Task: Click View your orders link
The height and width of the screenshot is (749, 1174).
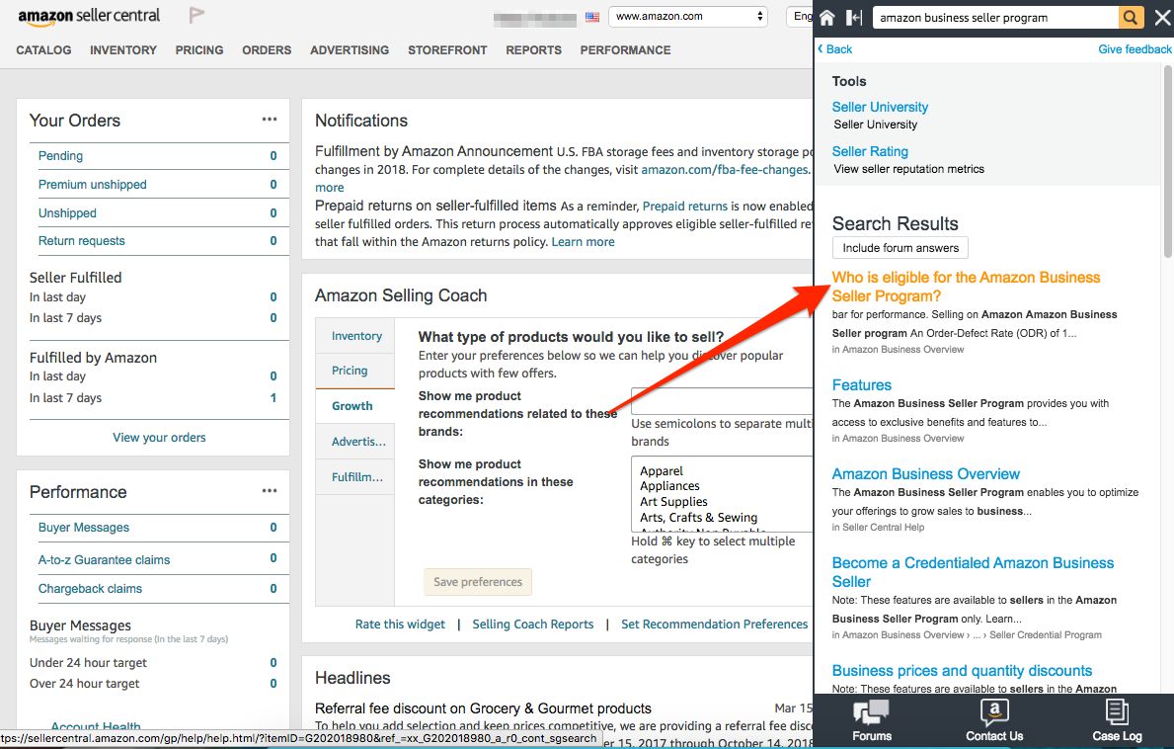Action: pyautogui.click(x=160, y=438)
